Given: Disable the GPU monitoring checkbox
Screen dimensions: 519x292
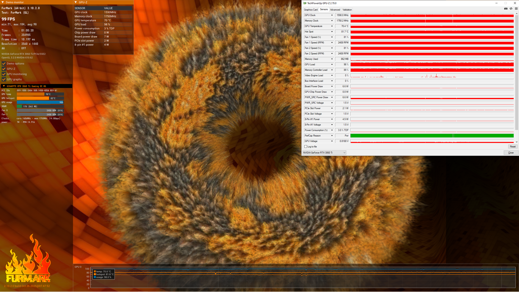Looking at the screenshot, I should [4, 74].
